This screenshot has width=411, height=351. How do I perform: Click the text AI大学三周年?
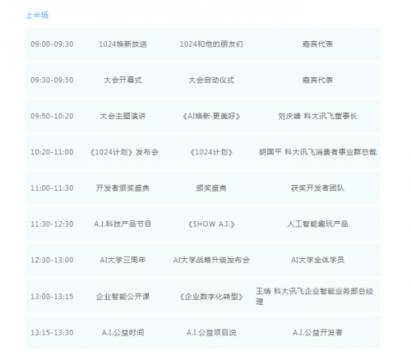click(x=122, y=260)
